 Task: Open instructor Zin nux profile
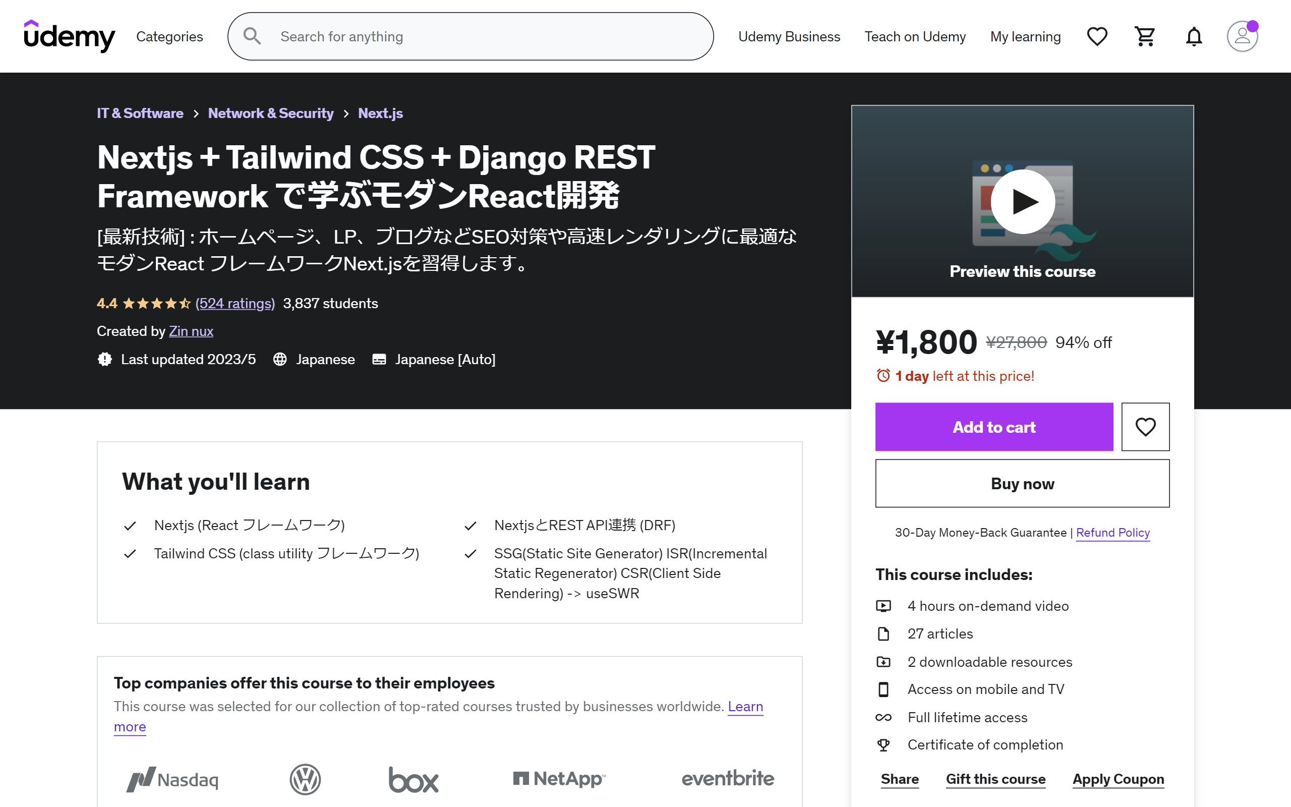[x=191, y=331]
